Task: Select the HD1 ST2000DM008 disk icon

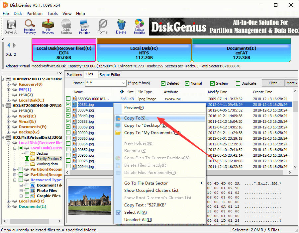Action: click(x=8, y=106)
